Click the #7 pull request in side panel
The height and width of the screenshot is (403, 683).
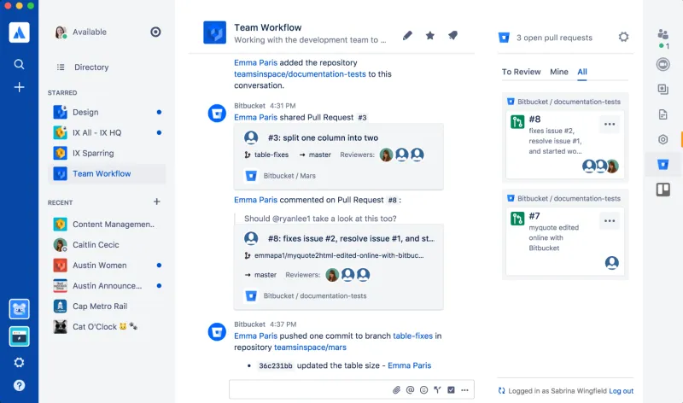565,241
